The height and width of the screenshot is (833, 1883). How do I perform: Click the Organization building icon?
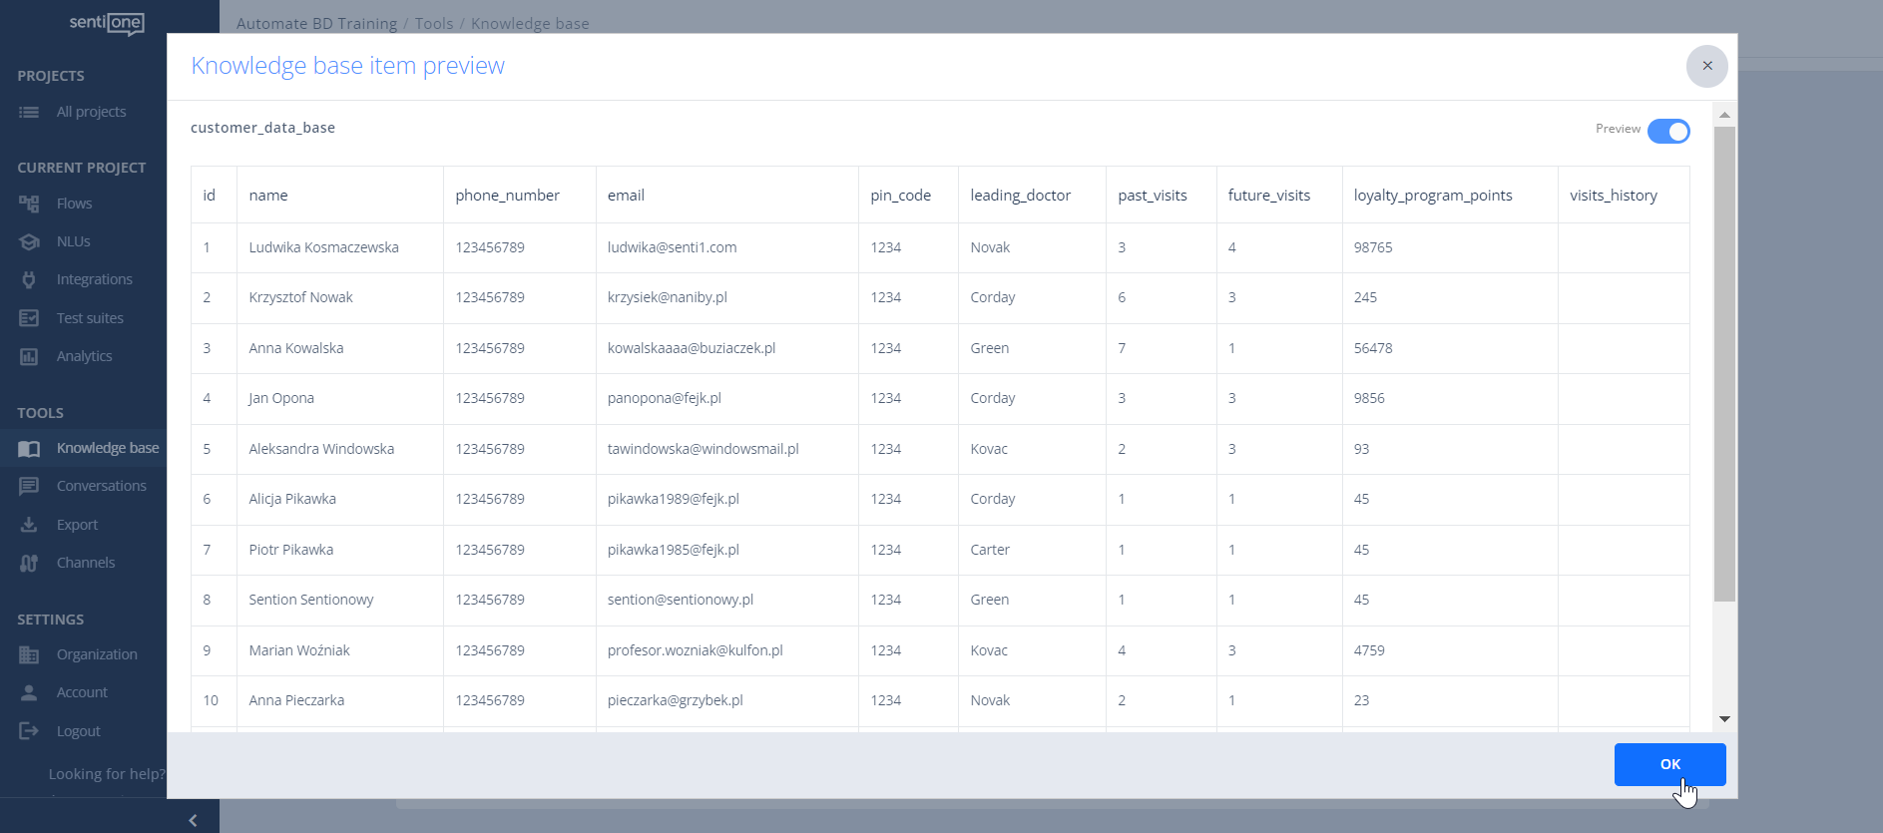click(x=29, y=654)
